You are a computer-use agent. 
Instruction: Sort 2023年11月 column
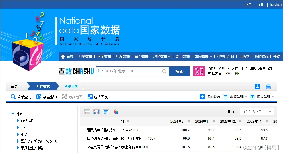click(267, 121)
